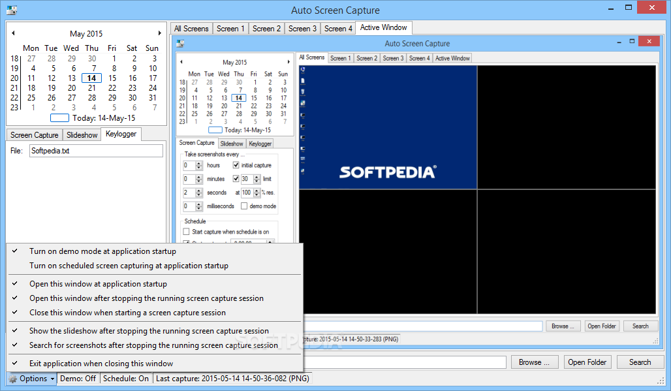Go to previous month in the captured window's calendar
This screenshot has height=391, width=671.
[181, 62]
